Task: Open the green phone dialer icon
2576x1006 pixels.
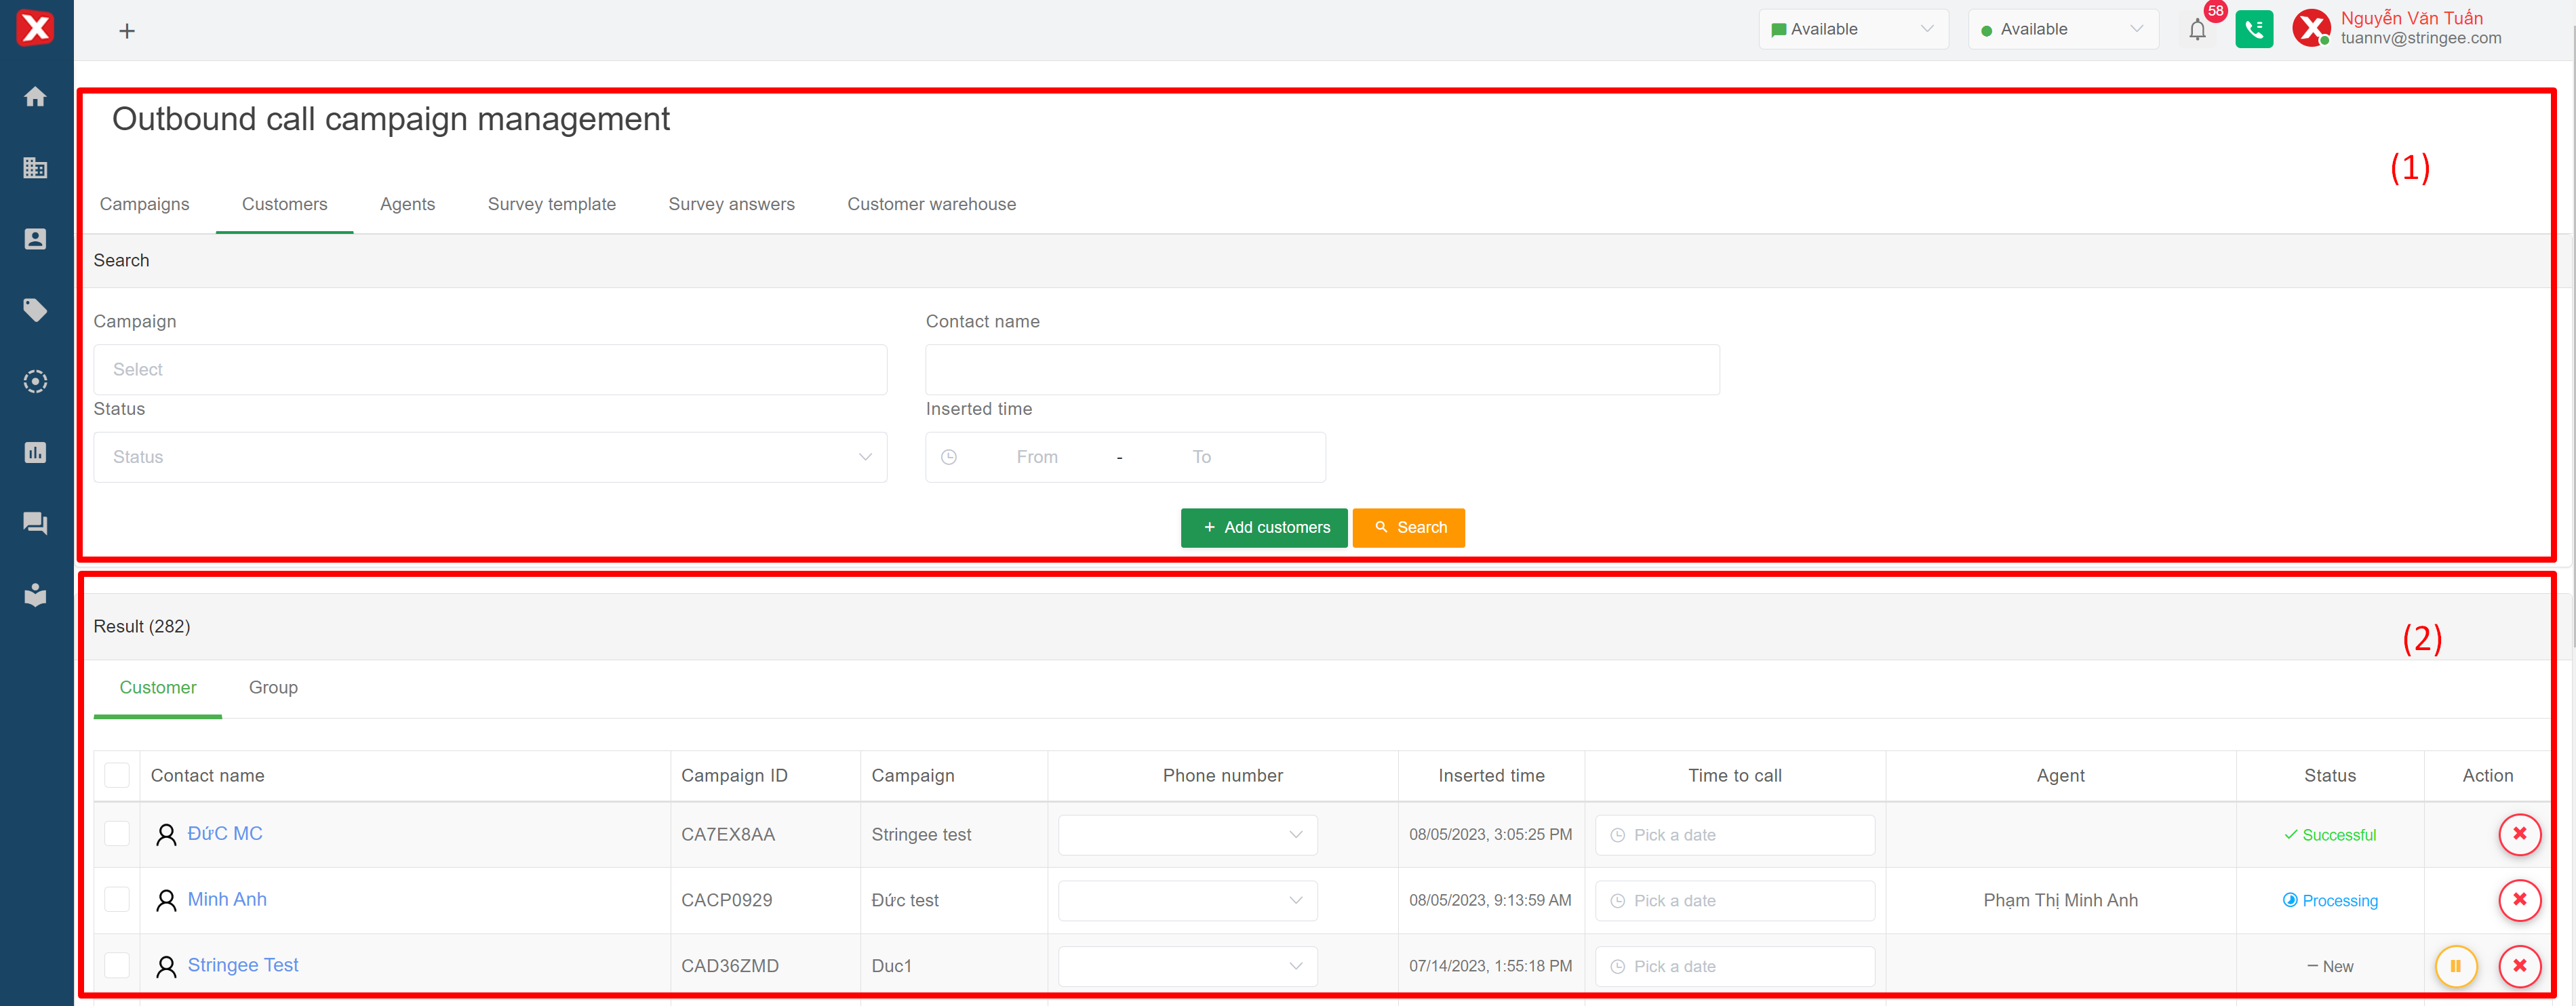Action: coord(2254,30)
